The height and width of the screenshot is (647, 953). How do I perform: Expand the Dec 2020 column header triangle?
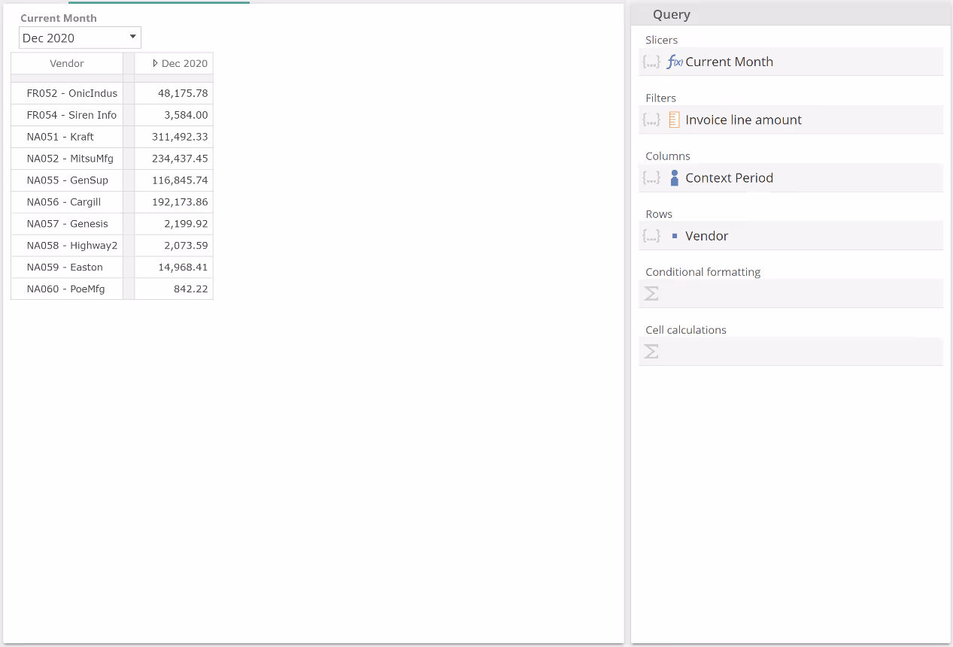[155, 64]
